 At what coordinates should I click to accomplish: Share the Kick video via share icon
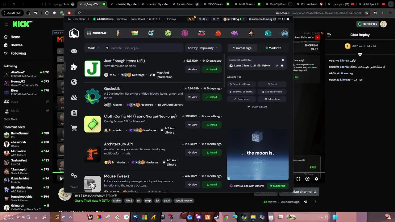pos(306,202)
